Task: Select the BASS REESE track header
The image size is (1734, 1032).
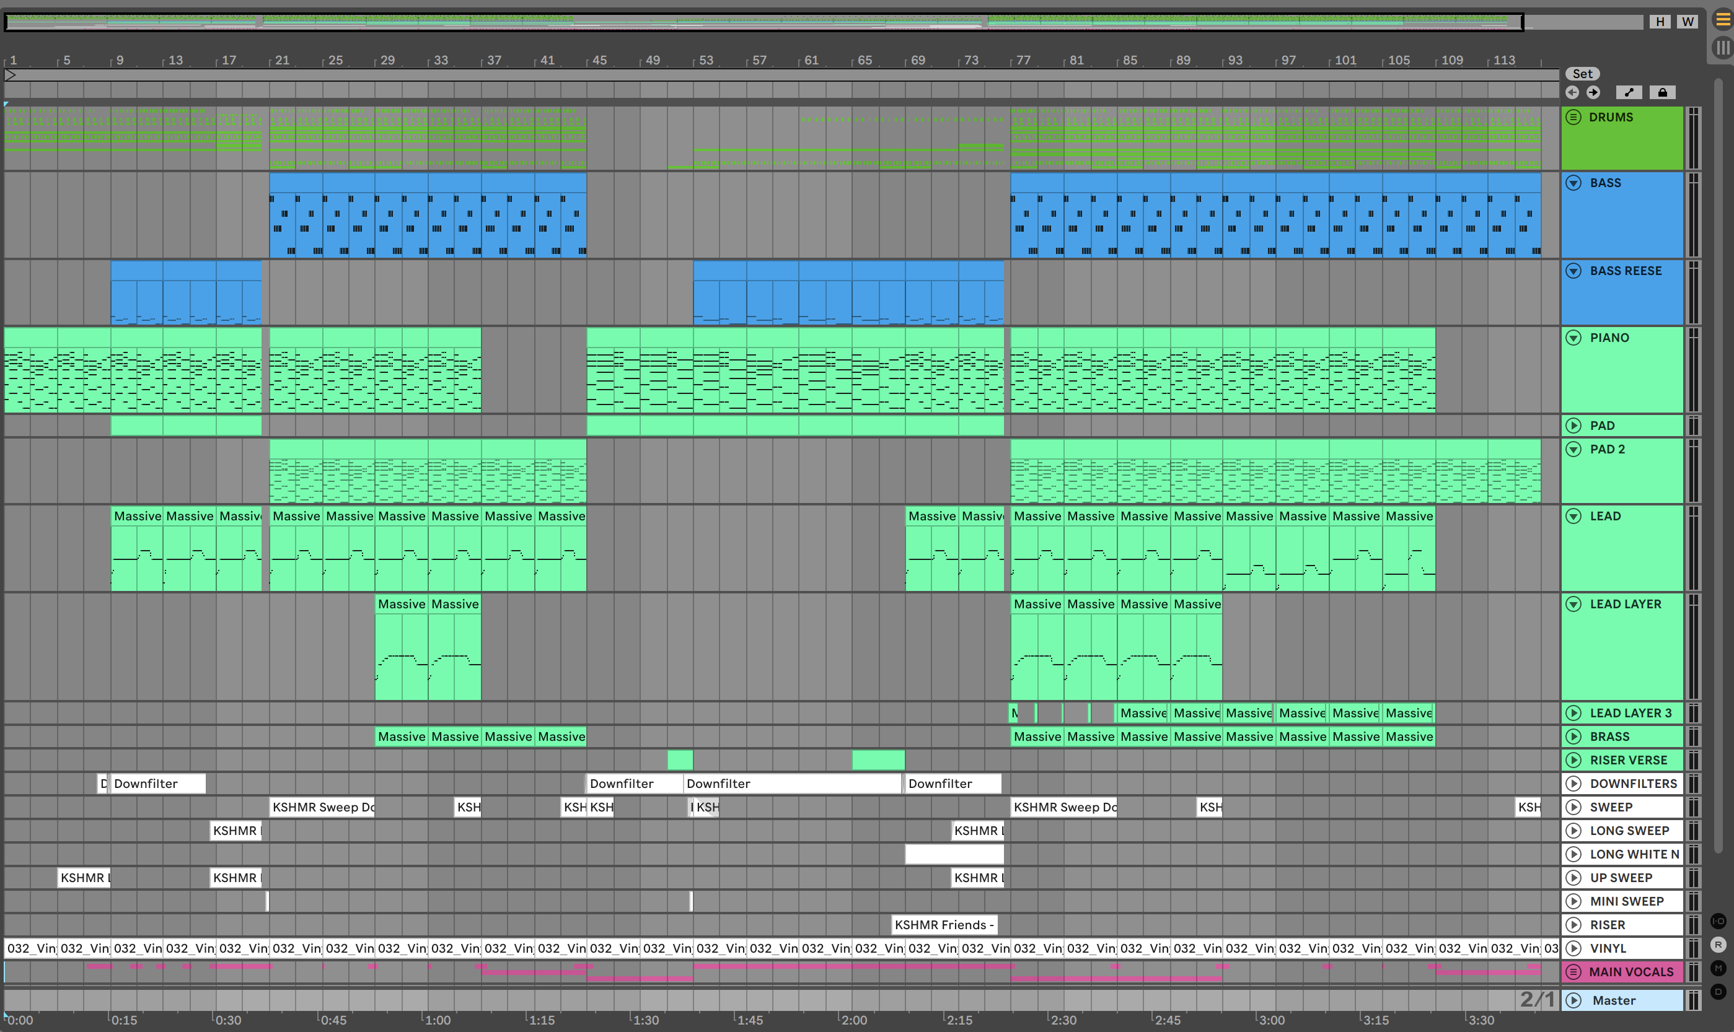Action: (x=1626, y=271)
